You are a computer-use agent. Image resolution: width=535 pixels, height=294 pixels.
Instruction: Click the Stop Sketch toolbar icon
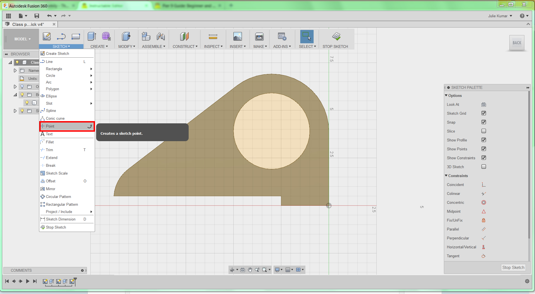coord(336,36)
